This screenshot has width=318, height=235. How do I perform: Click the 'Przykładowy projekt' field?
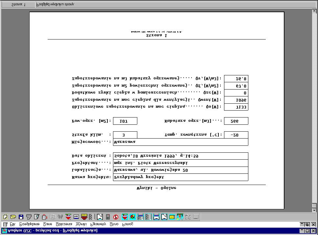(180, 177)
